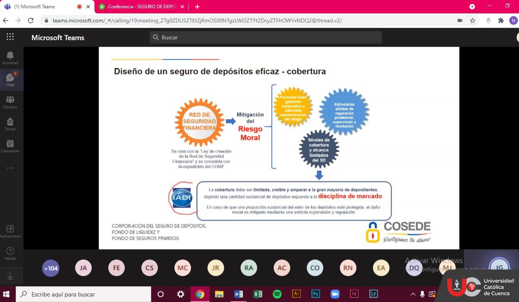Click the mouse extension icon
Image resolution: width=519 pixels, height=302 pixels.
pos(488,20)
